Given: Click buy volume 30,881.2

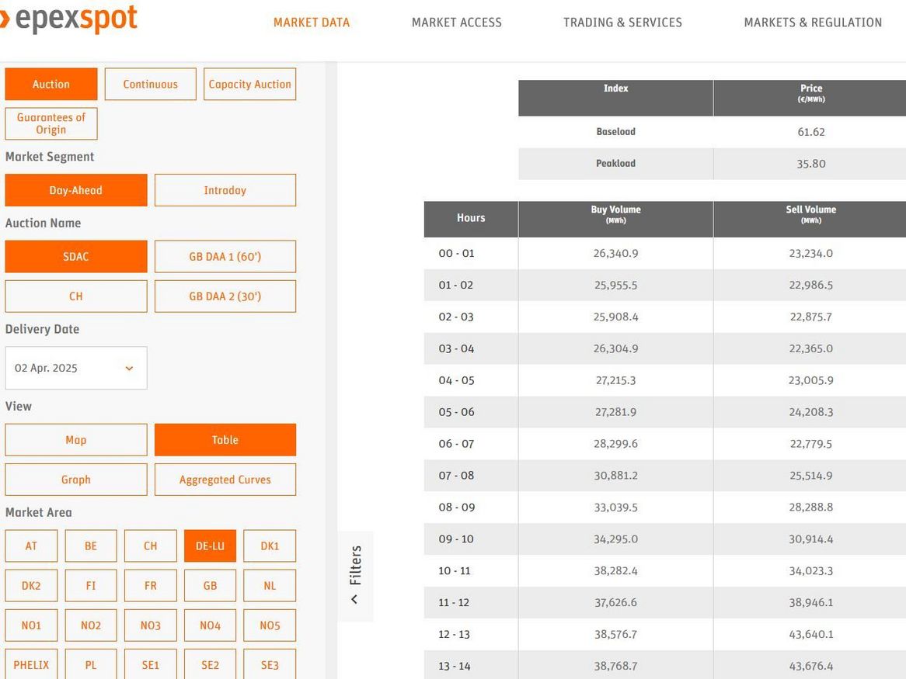Looking at the screenshot, I should 616,476.
